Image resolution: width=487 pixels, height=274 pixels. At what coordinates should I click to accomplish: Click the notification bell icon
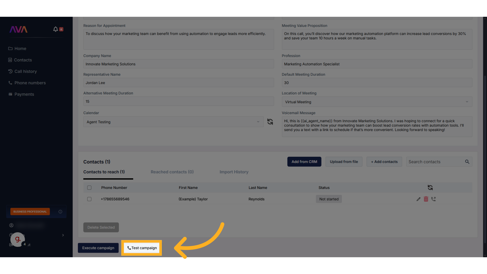(56, 29)
